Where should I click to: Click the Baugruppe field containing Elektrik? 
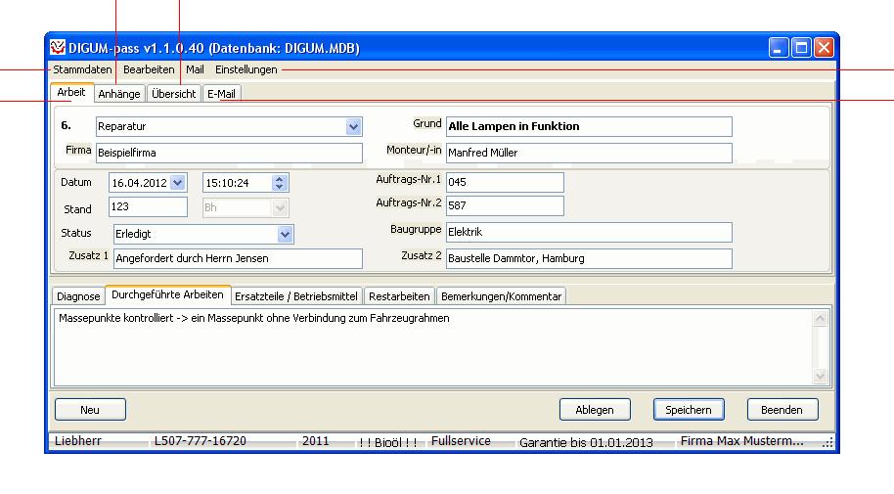[589, 232]
